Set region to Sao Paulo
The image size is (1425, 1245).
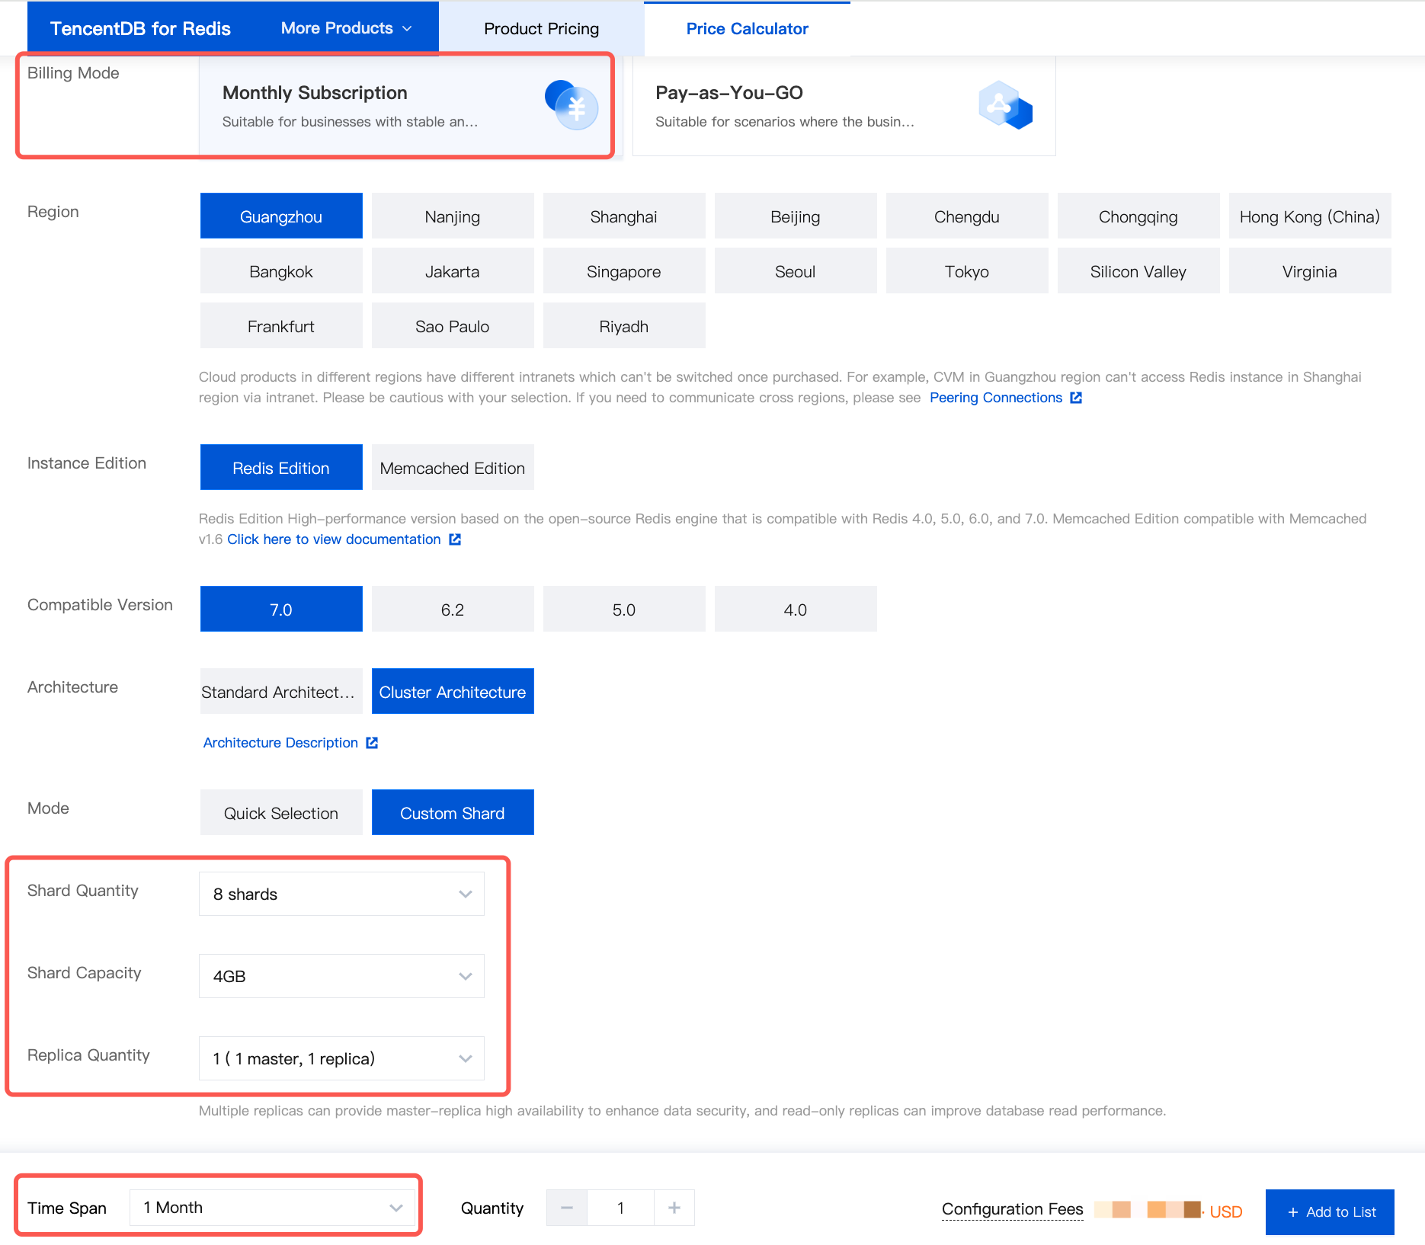453,326
